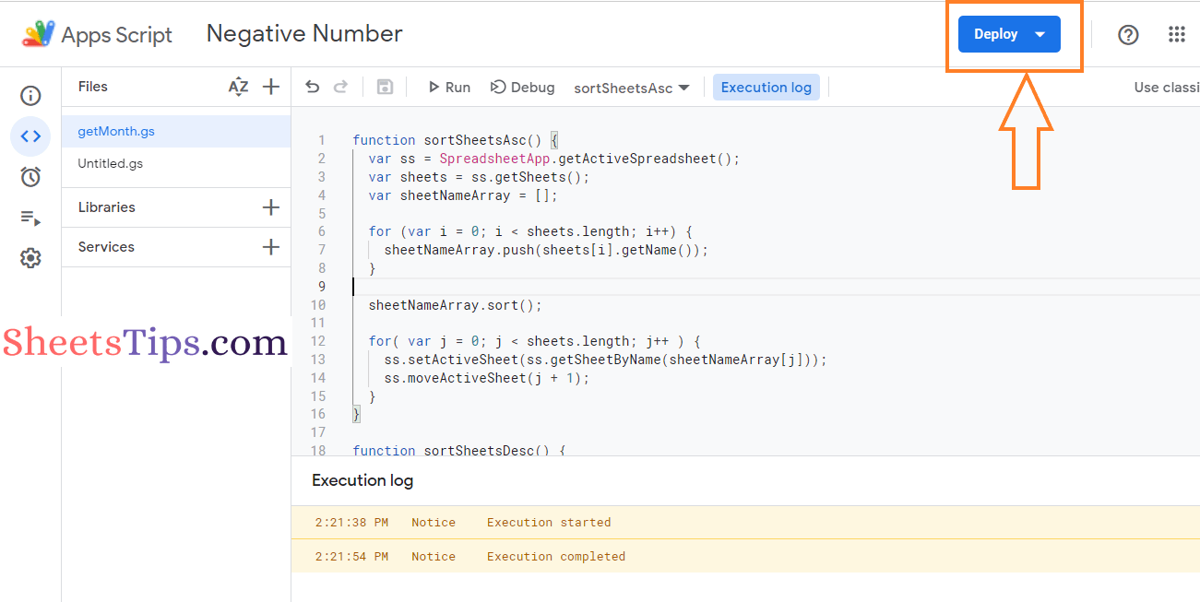
Task: Open the Deploy dropdown button
Action: click(1009, 34)
